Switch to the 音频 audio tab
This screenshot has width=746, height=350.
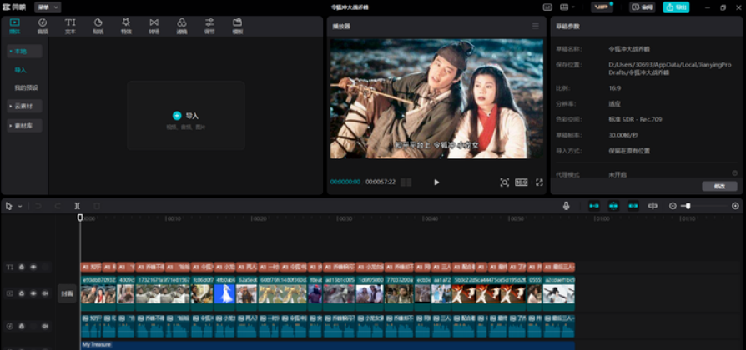tap(43, 26)
